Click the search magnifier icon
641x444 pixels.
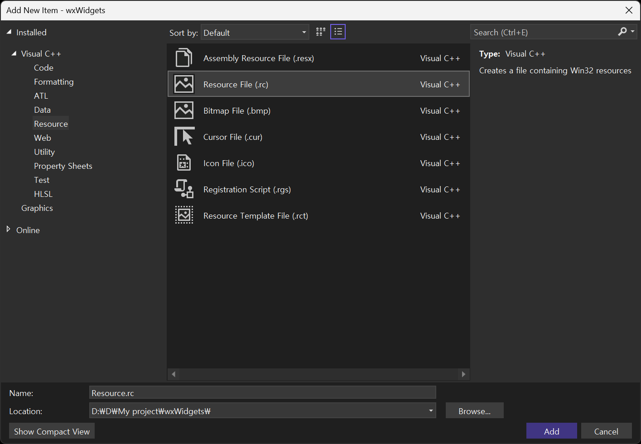coord(622,32)
